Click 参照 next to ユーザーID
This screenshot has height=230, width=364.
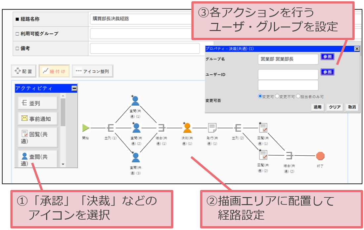[x=327, y=72]
